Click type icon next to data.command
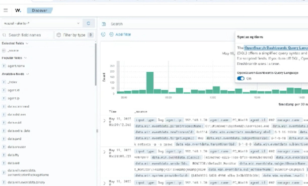This screenshot has width=308, height=186. 4,106
